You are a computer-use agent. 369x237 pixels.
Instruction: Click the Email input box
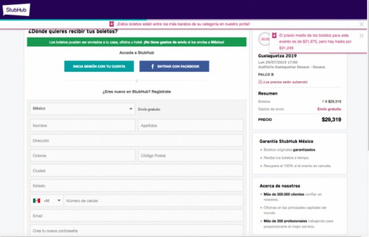pos(137,215)
